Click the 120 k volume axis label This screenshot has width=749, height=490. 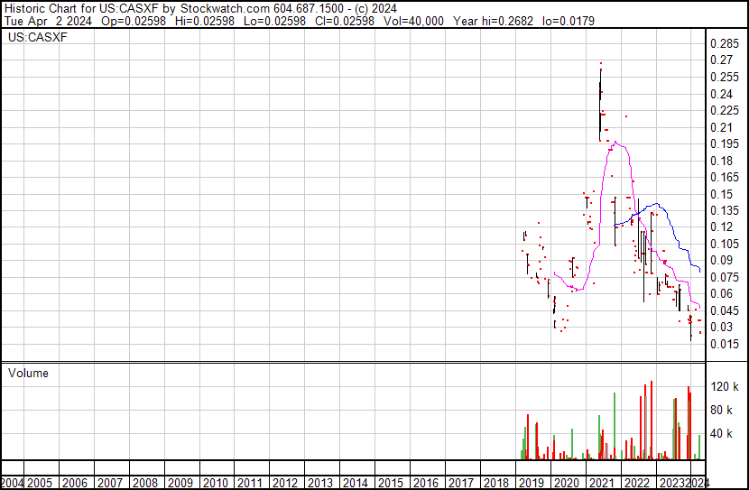[x=725, y=386]
